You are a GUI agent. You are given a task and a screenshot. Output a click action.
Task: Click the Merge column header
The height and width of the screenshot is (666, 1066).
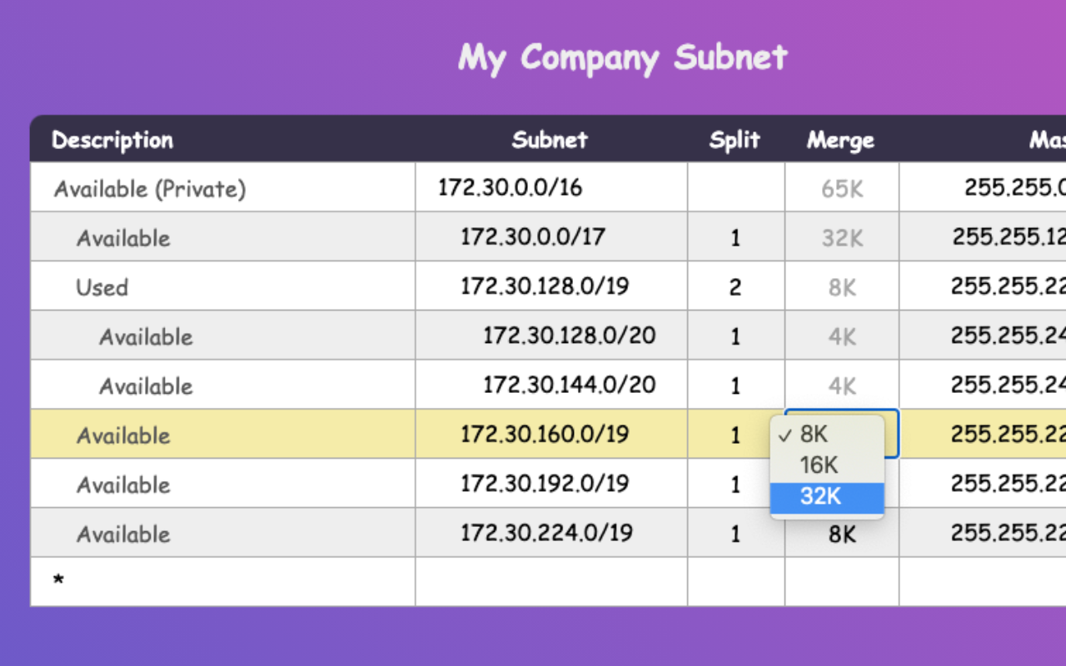(840, 139)
